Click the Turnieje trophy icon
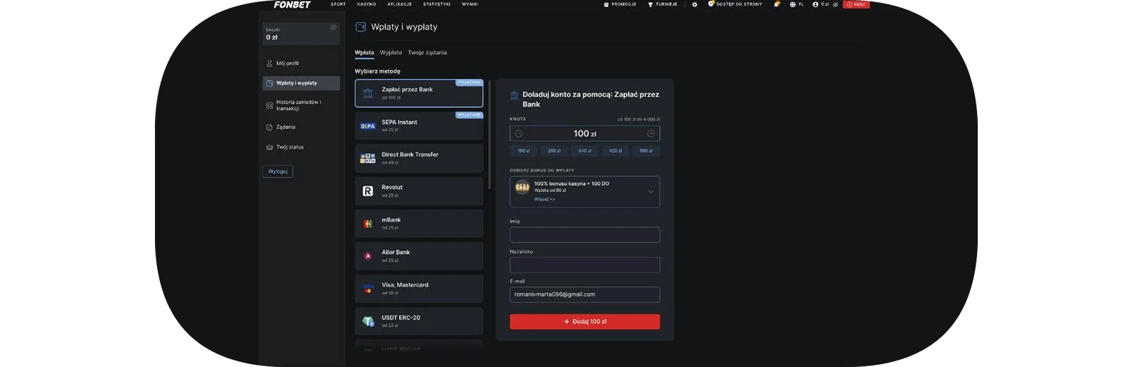Screen dimensions: 1132x367 click(650, 4)
